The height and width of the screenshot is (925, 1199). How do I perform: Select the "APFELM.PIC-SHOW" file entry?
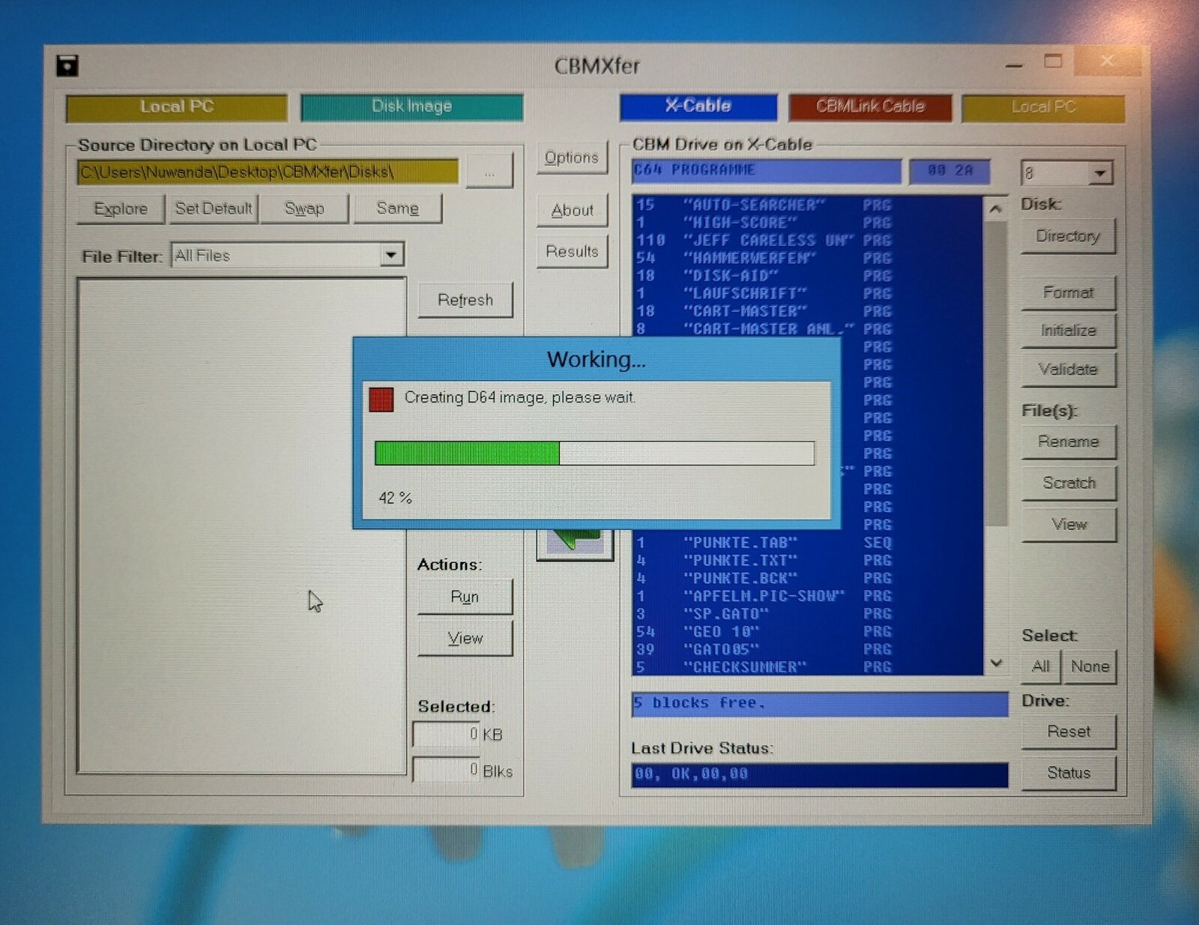pyautogui.click(x=807, y=597)
